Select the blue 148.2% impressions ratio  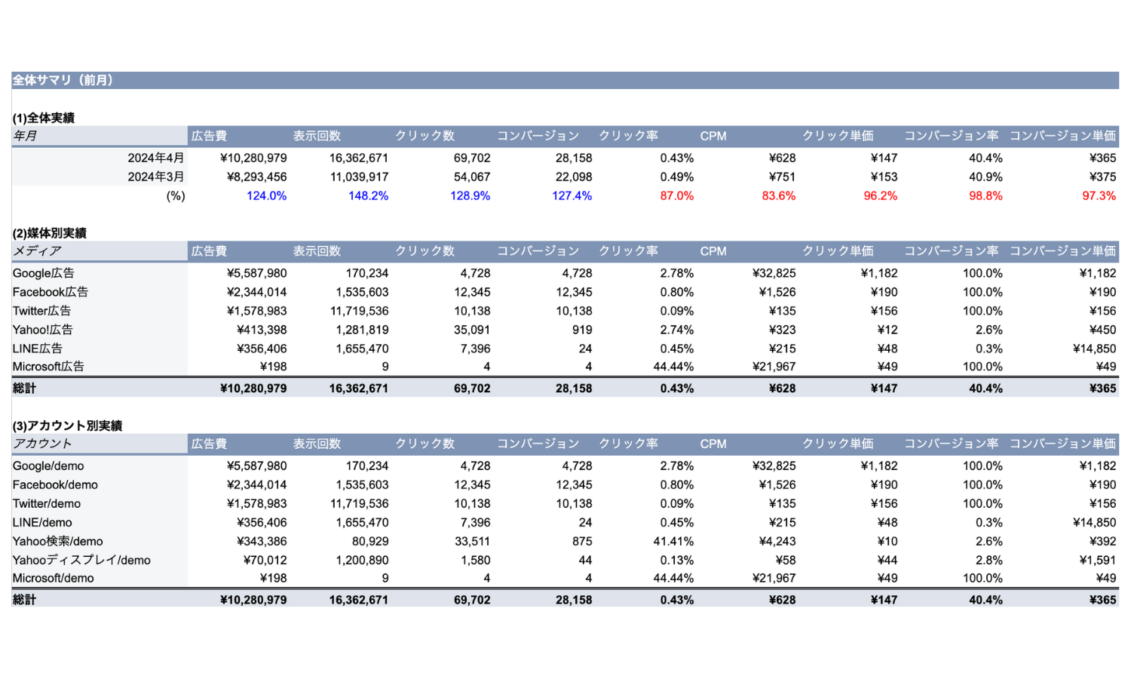coord(369,195)
